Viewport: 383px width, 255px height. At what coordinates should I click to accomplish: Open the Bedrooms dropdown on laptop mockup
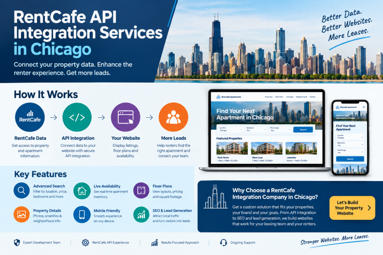pyautogui.click(x=256, y=129)
